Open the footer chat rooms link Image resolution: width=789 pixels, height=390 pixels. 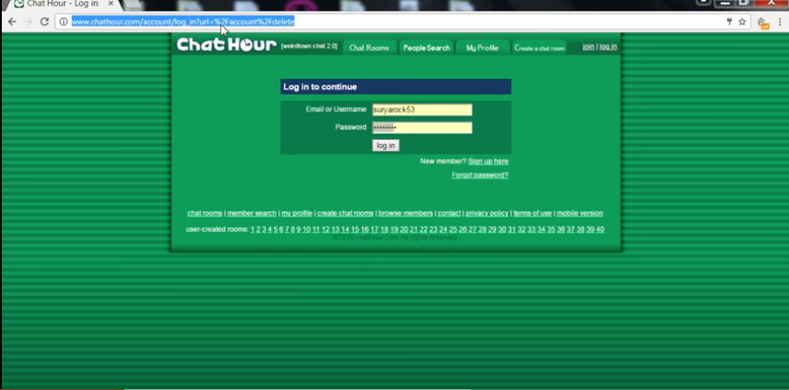[205, 213]
